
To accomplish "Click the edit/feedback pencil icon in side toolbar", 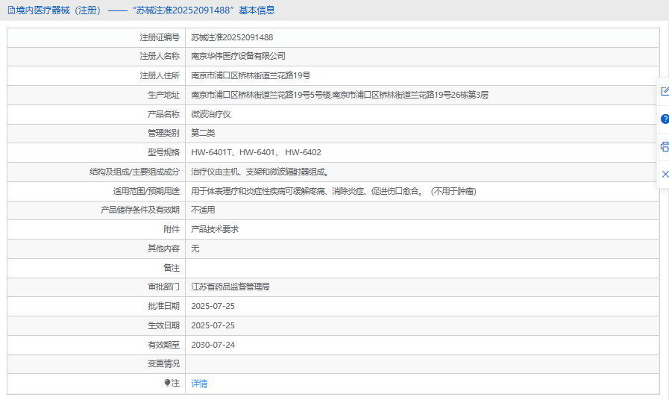I will click(665, 91).
